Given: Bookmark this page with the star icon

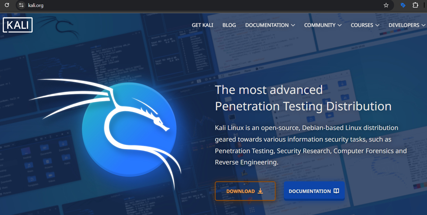Looking at the screenshot, I should (386, 5).
